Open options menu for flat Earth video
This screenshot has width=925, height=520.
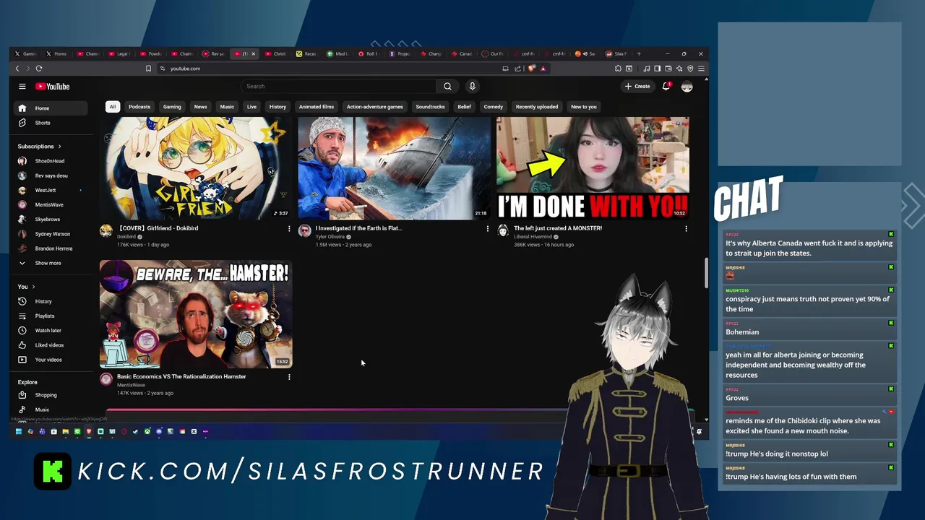pos(488,229)
